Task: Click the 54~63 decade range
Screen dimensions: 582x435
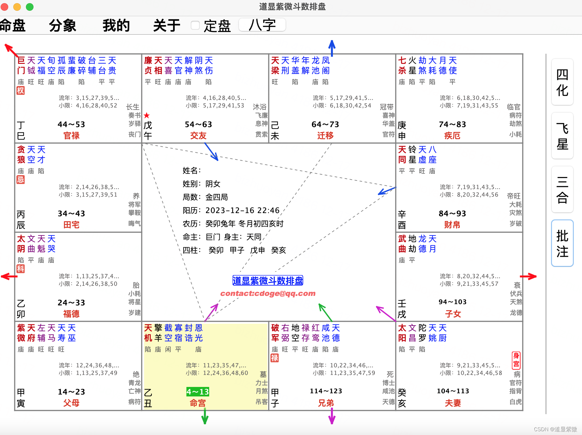Action: (x=198, y=125)
